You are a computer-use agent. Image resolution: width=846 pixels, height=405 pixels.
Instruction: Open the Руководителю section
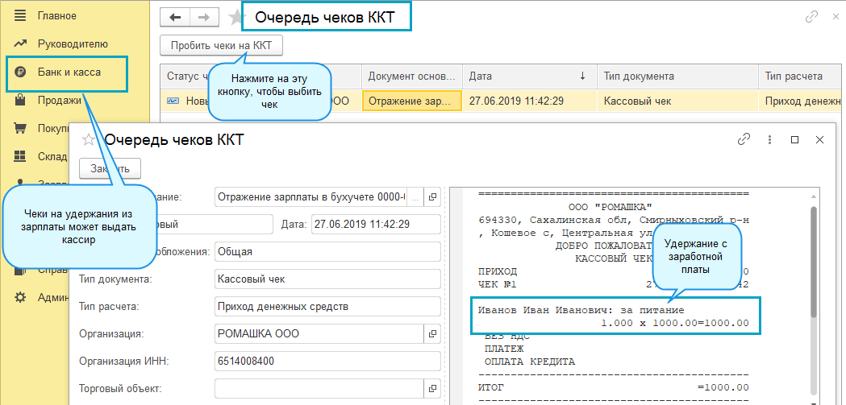click(x=72, y=44)
